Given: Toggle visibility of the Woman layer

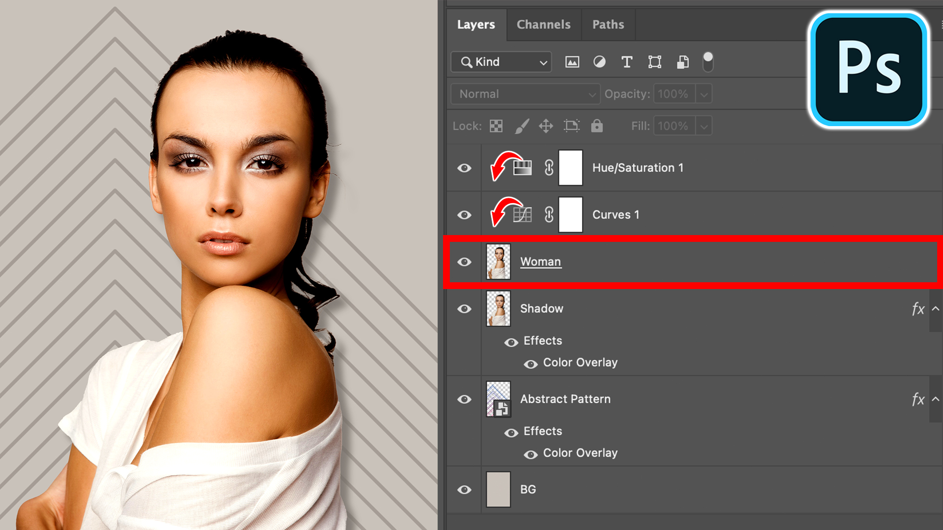Looking at the screenshot, I should coord(465,261).
